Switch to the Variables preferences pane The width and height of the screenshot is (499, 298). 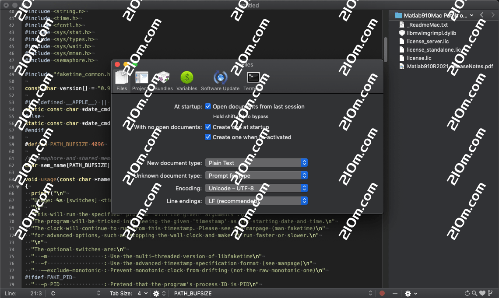pyautogui.click(x=187, y=81)
